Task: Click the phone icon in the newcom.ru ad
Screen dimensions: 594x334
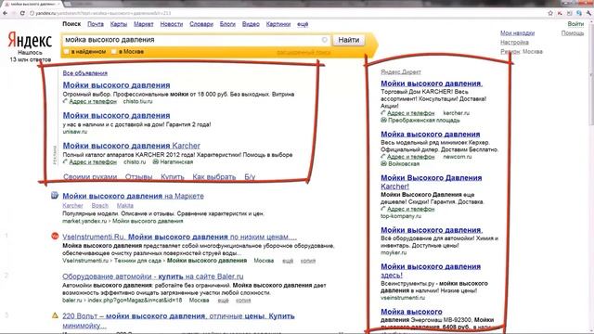Action: point(383,157)
